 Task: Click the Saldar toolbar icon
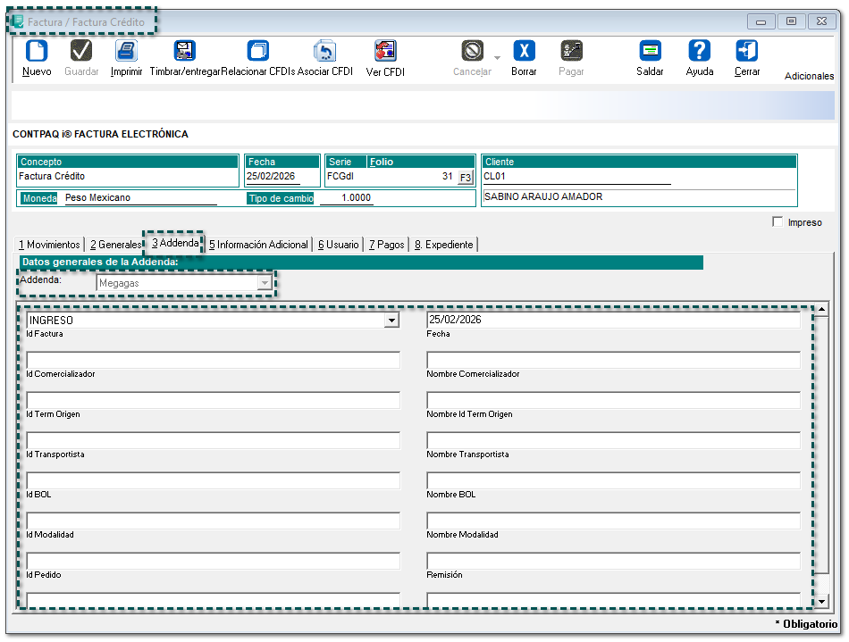(x=650, y=51)
